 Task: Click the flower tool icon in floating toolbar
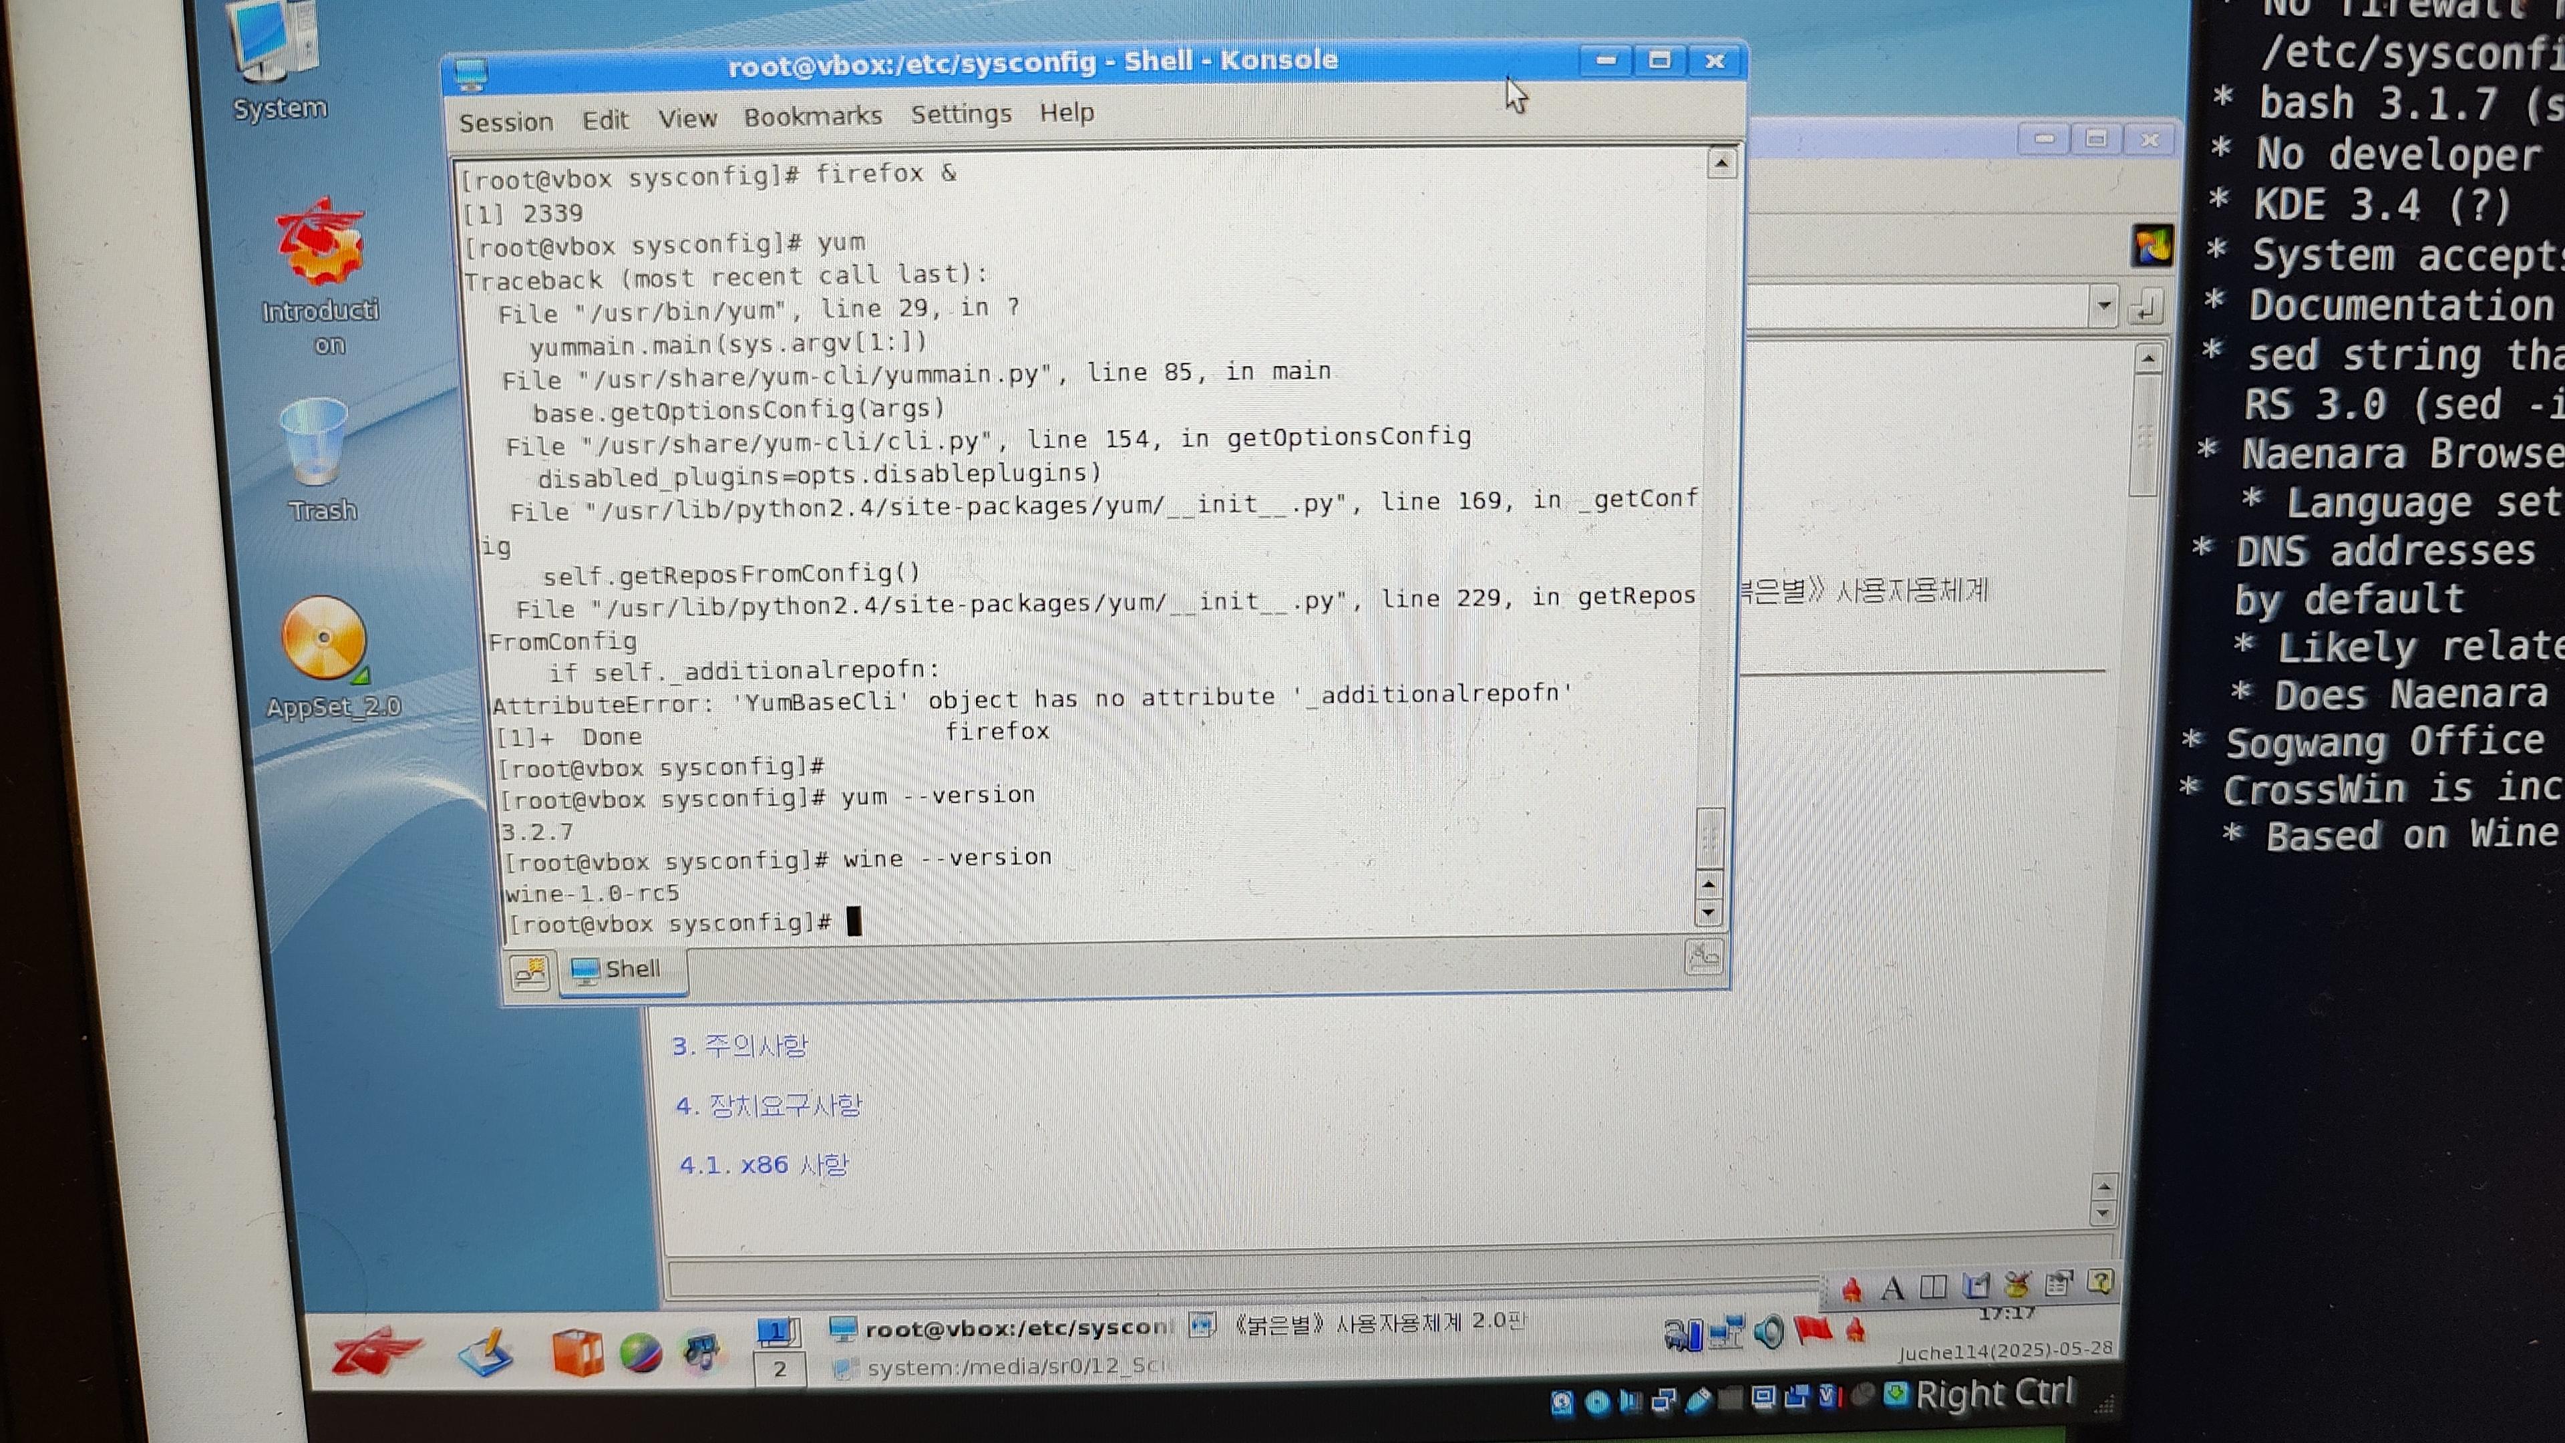[2017, 1285]
